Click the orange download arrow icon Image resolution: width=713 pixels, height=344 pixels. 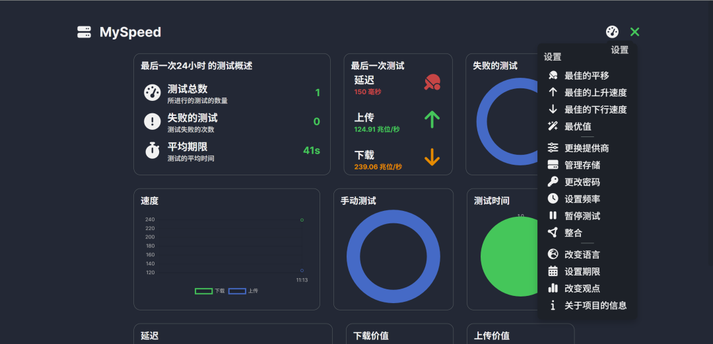click(x=432, y=157)
